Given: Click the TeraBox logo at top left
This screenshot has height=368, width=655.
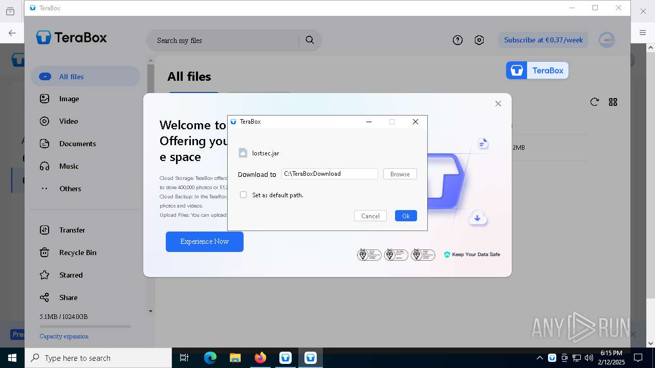Looking at the screenshot, I should pyautogui.click(x=72, y=37).
